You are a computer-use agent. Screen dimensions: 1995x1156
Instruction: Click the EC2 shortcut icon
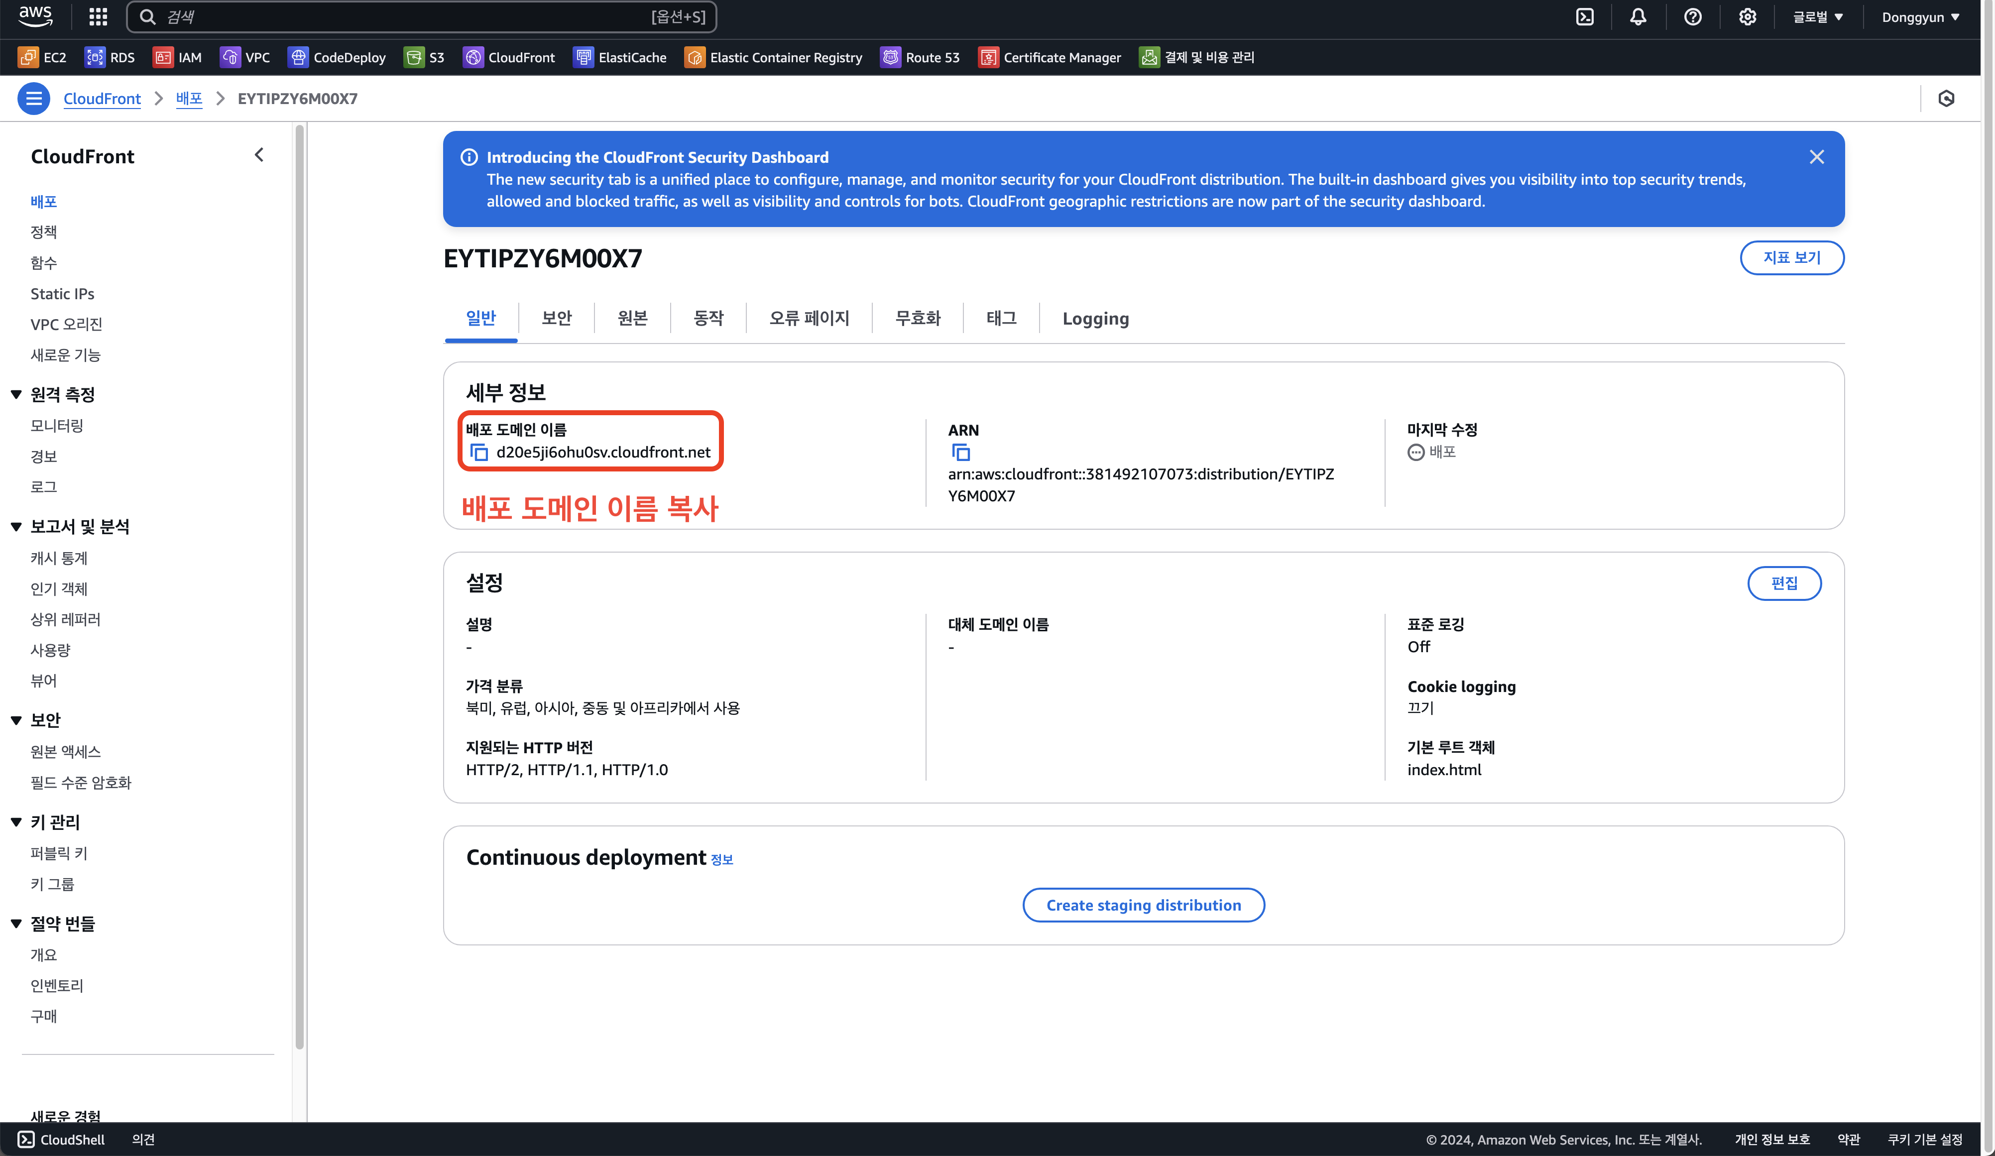coord(28,57)
